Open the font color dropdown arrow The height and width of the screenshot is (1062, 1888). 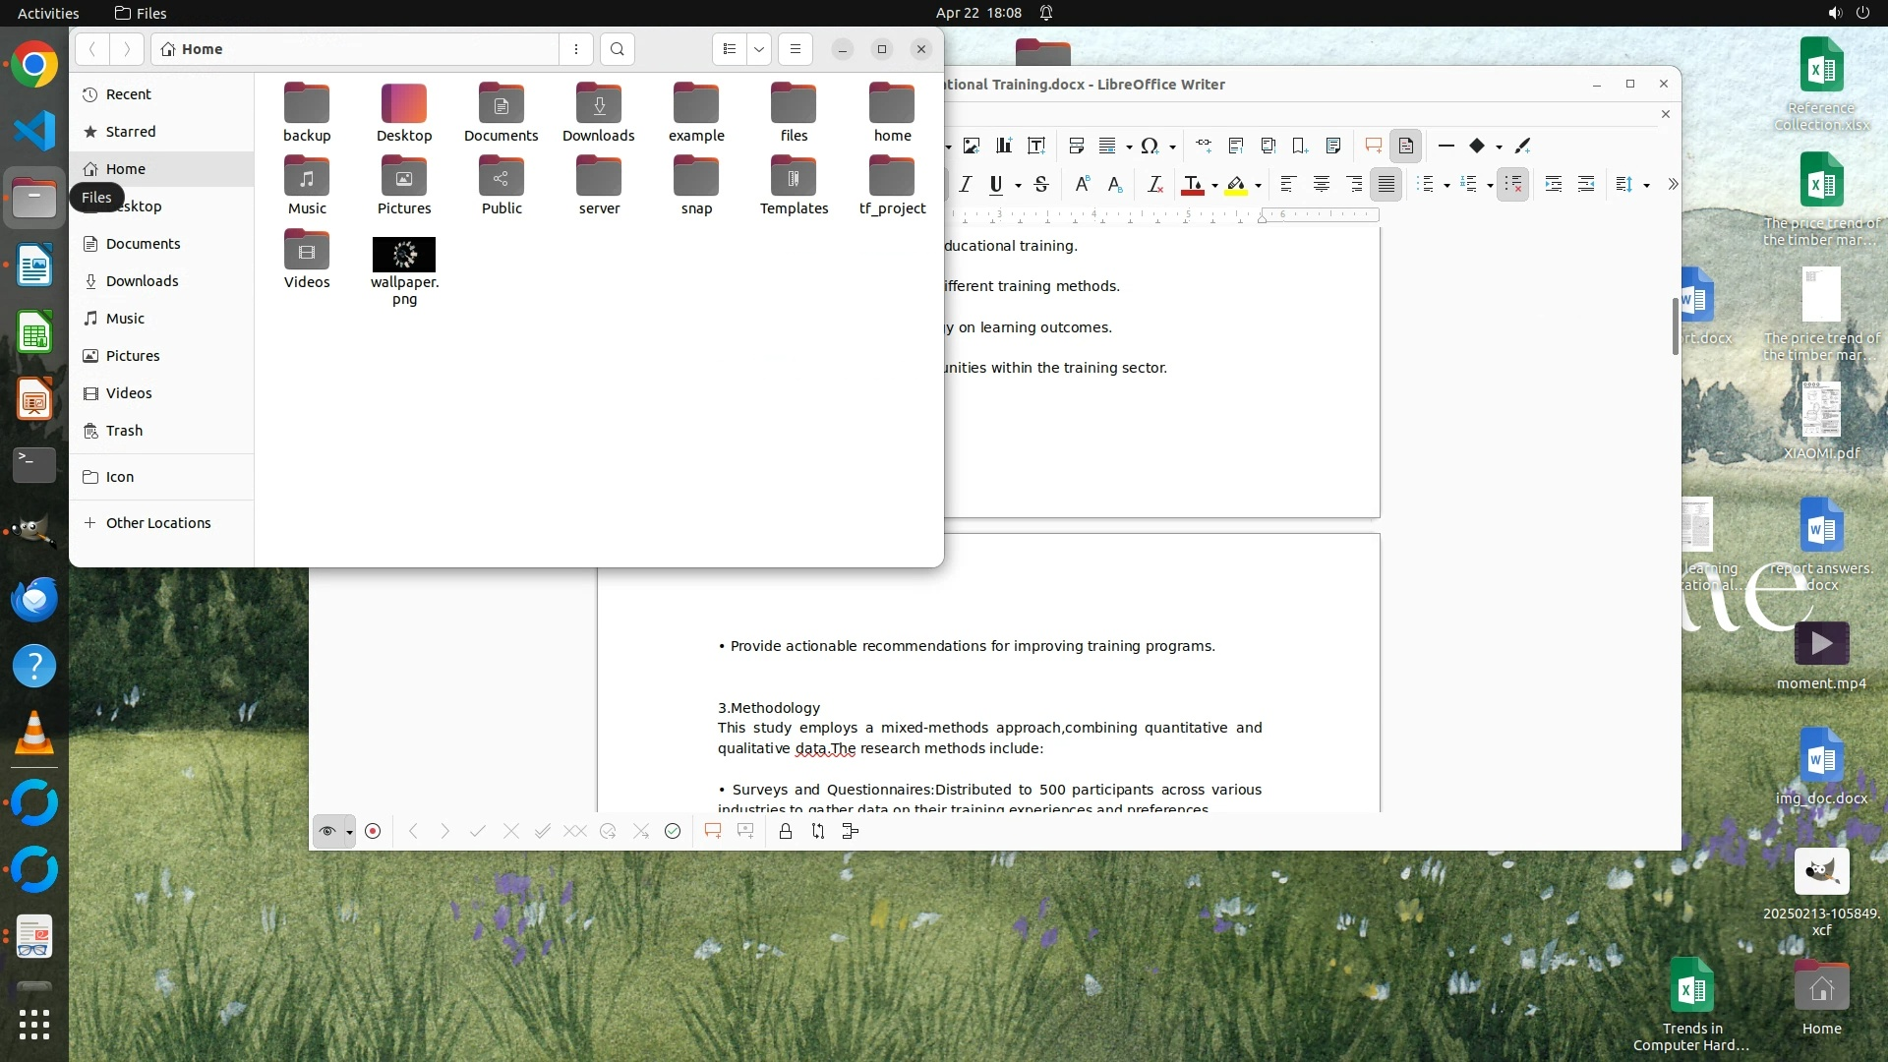coord(1214,185)
